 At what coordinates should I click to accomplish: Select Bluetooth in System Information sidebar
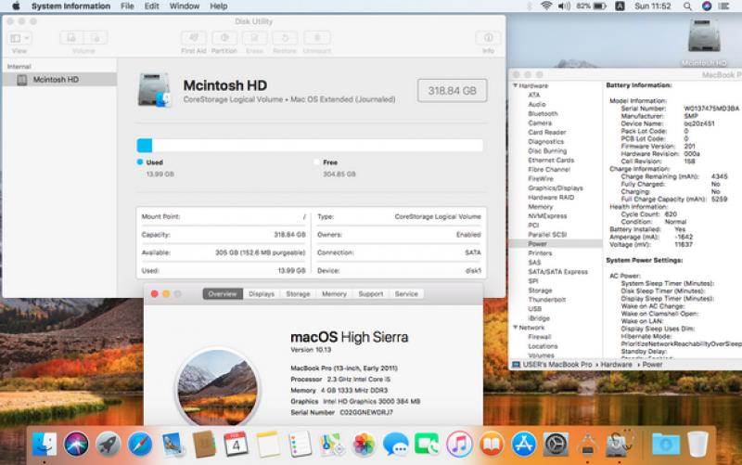(543, 113)
